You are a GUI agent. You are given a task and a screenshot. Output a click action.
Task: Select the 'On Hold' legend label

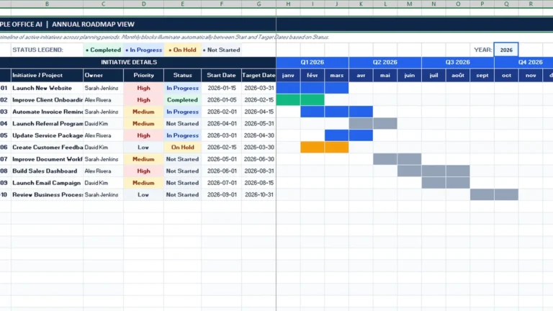[182, 50]
